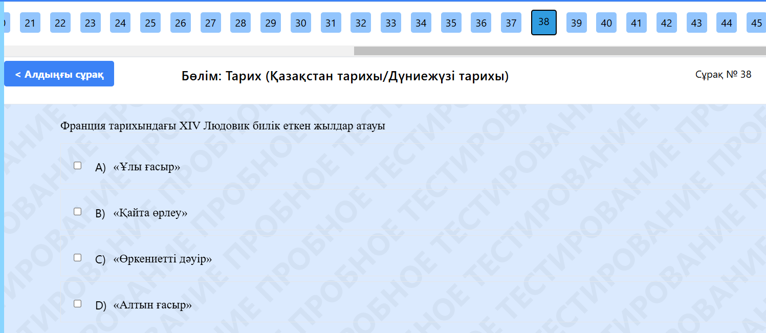The width and height of the screenshot is (766, 333).
Task: Click the section heading «Бөлім: Тарих»
Action: click(x=345, y=77)
